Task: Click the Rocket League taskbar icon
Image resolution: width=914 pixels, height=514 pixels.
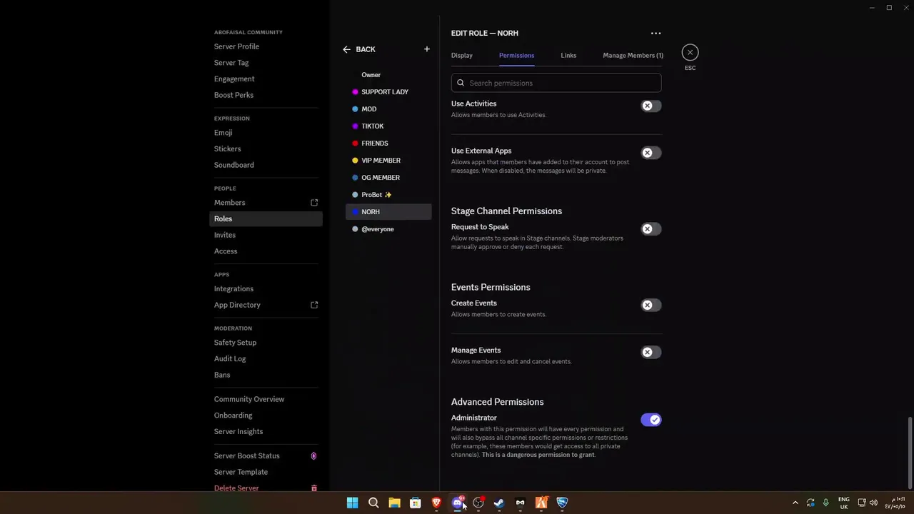Action: coord(562,503)
